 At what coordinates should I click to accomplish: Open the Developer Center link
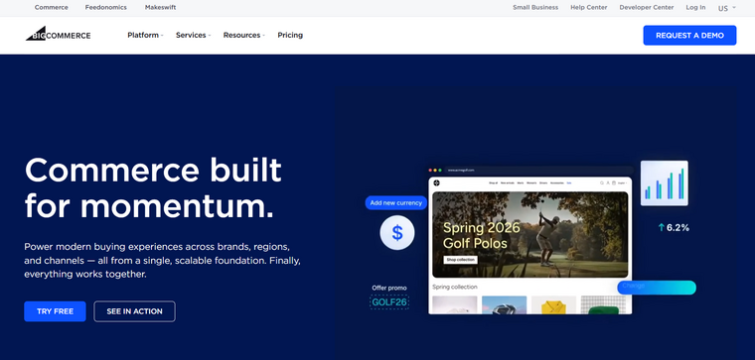[x=647, y=7]
